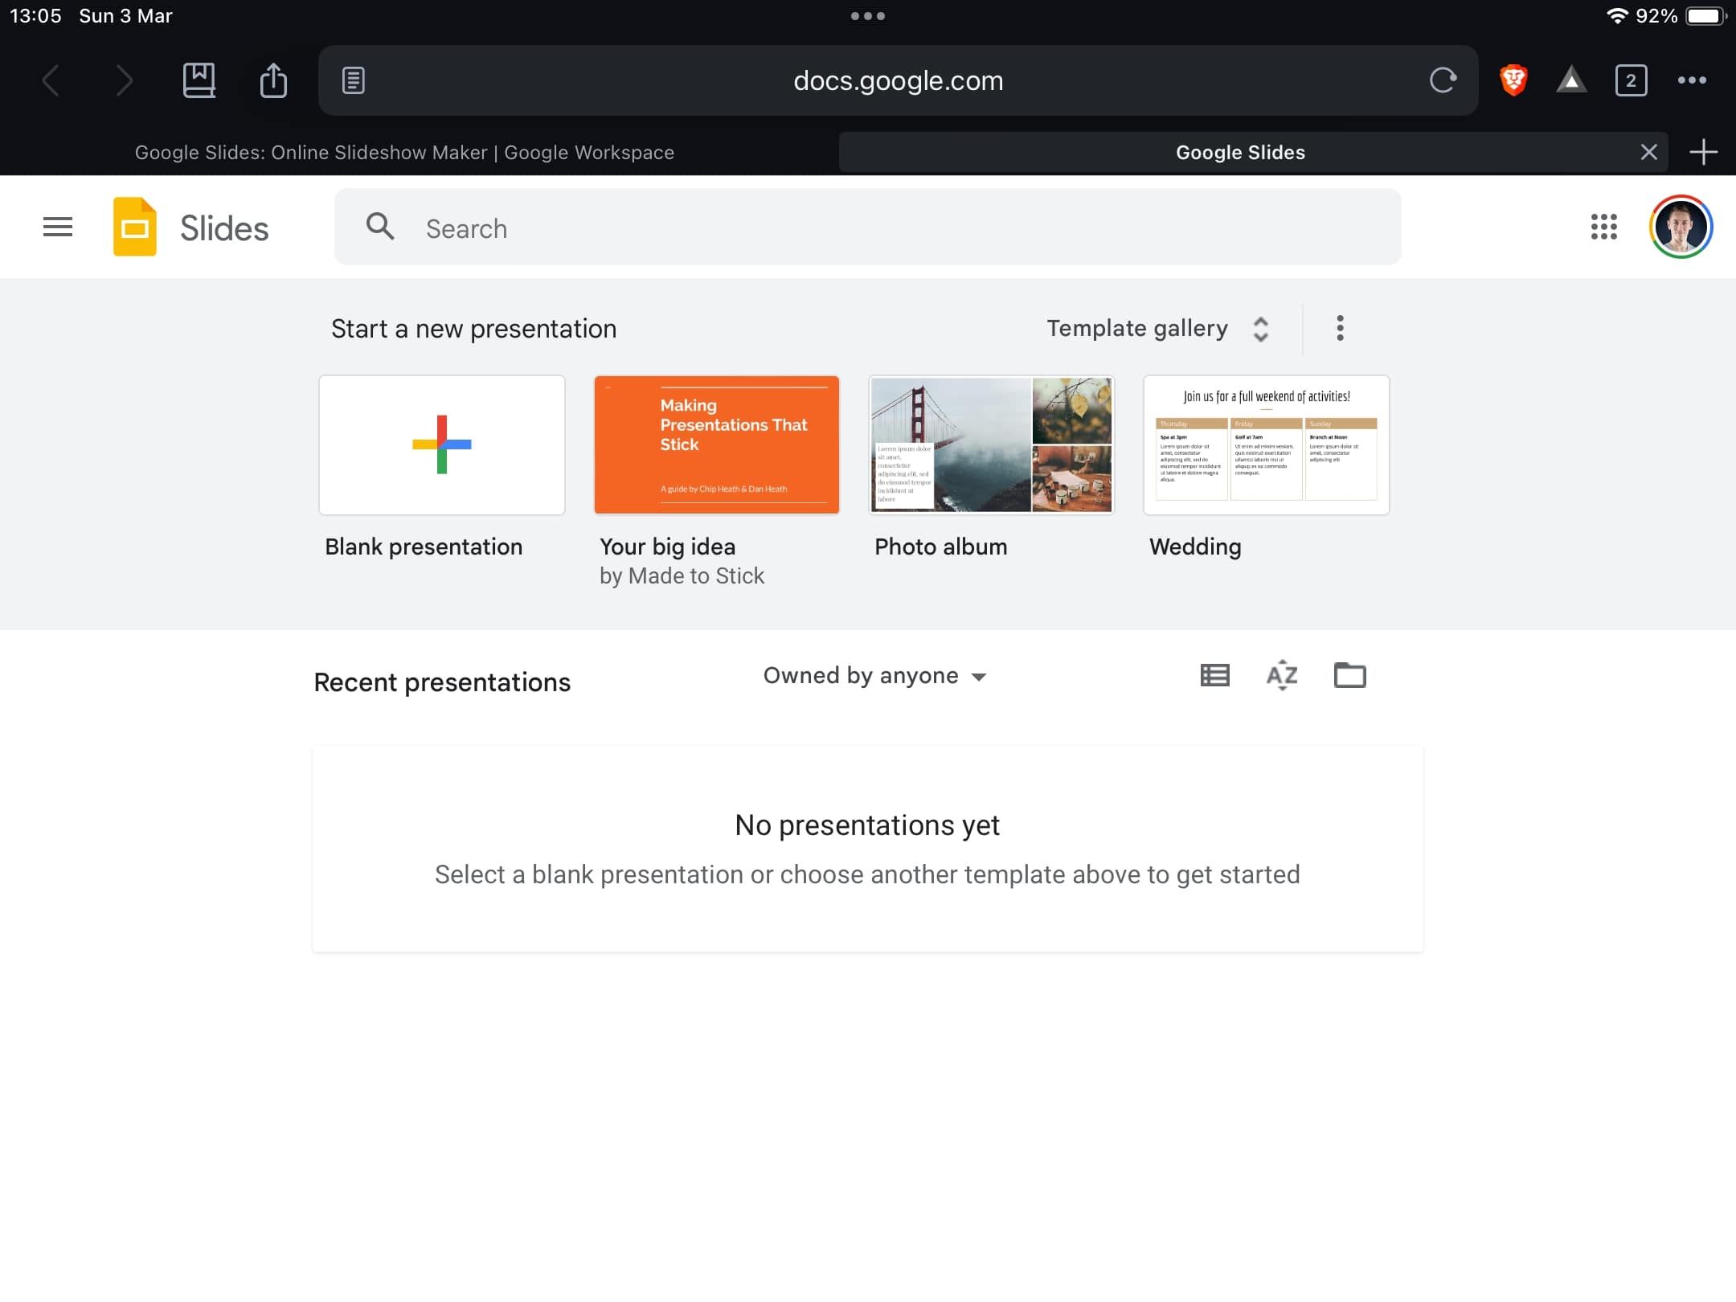Viewport: 1736px width, 1302px height.
Task: Open browser three-dot more menu
Action: click(1692, 80)
